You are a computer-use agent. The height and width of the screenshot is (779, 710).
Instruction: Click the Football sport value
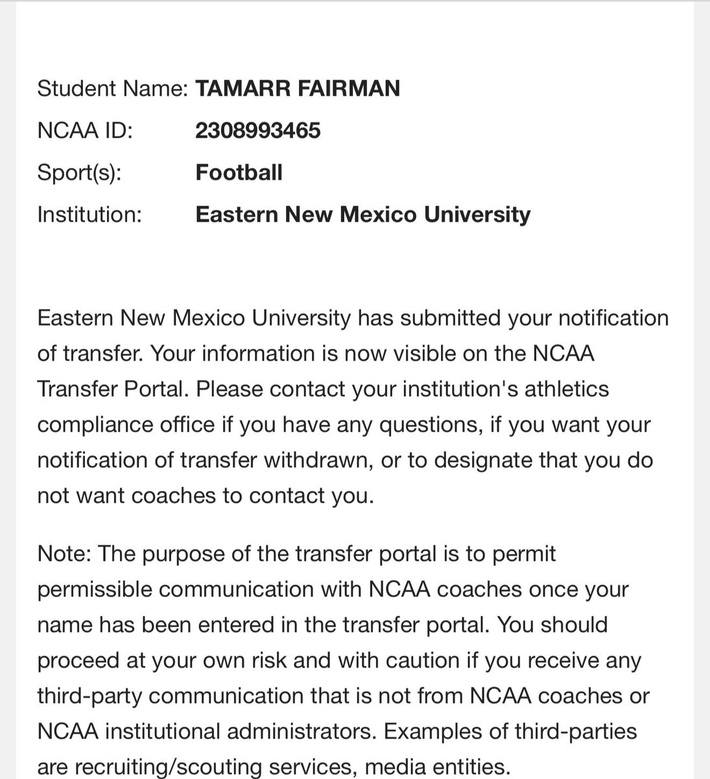239,173
